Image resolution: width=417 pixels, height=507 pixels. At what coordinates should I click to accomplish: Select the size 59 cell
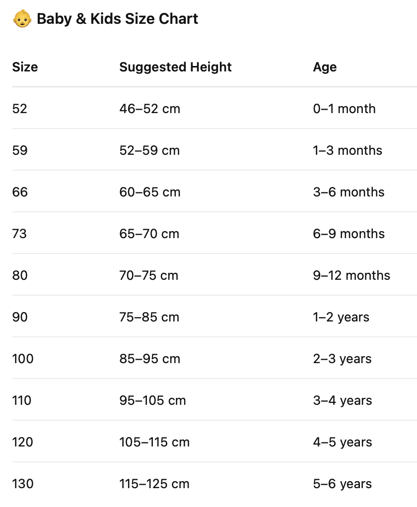(20, 150)
